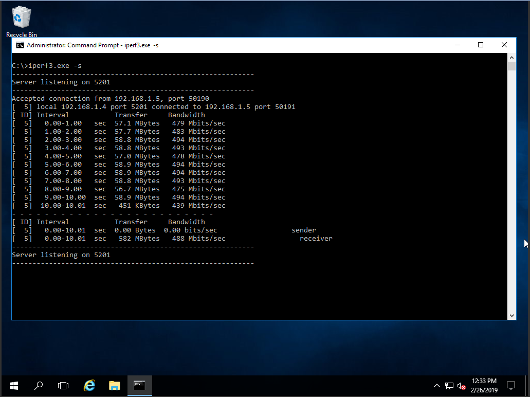Select Command Prompt taskbar button
This screenshot has width=530, height=397.
tap(140, 386)
